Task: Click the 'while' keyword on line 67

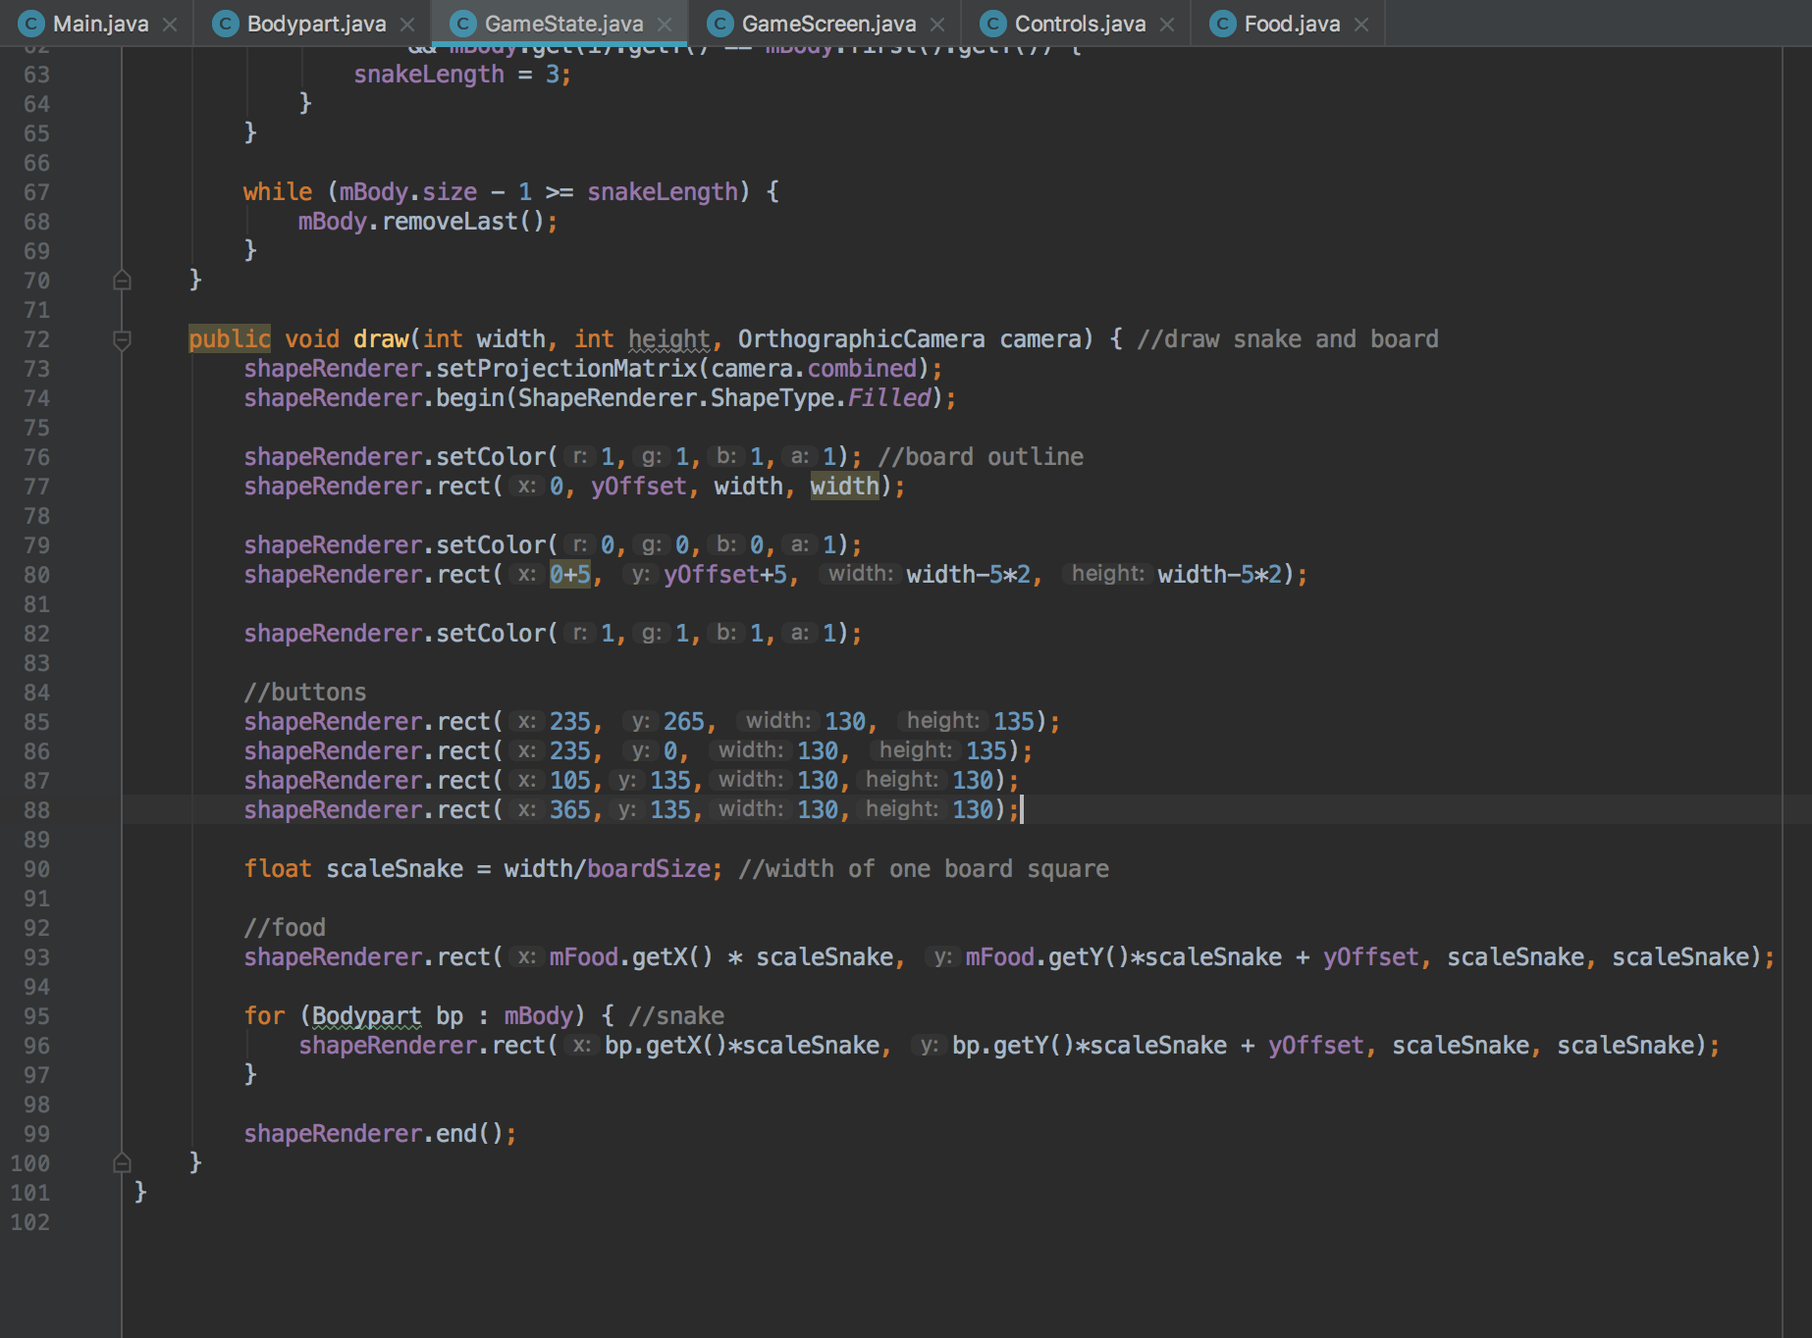Action: (278, 192)
